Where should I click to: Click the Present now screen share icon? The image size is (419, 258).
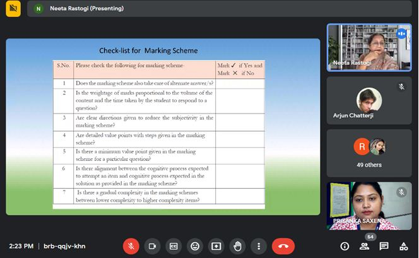coord(216,246)
